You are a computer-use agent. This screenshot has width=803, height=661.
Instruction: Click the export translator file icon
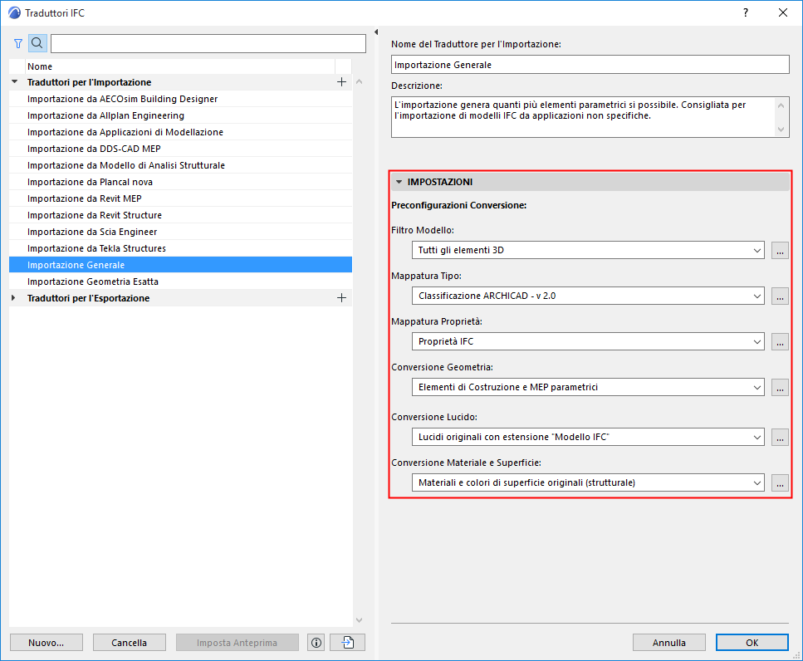coord(348,643)
